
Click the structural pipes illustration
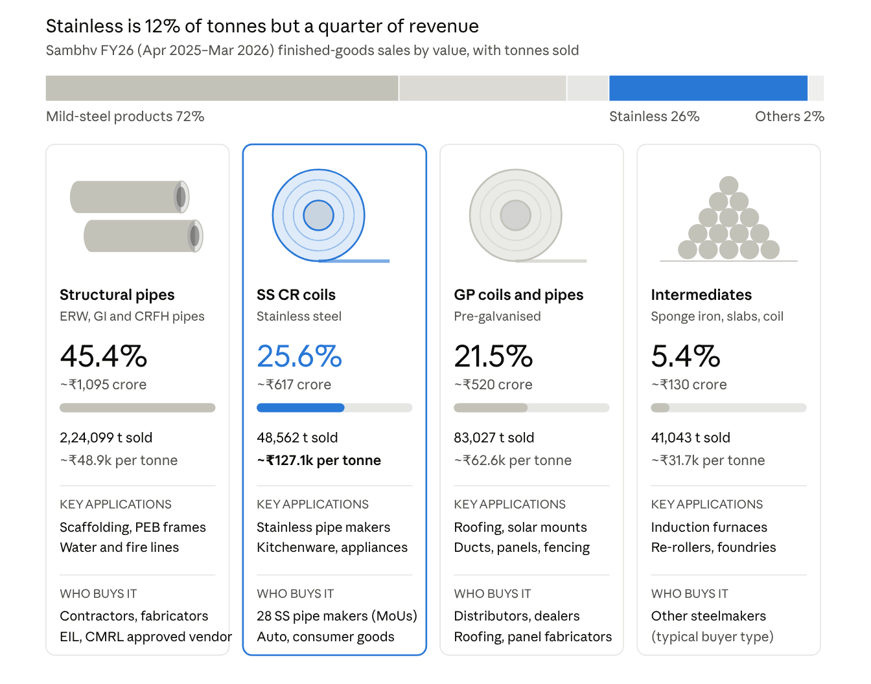pyautogui.click(x=137, y=216)
